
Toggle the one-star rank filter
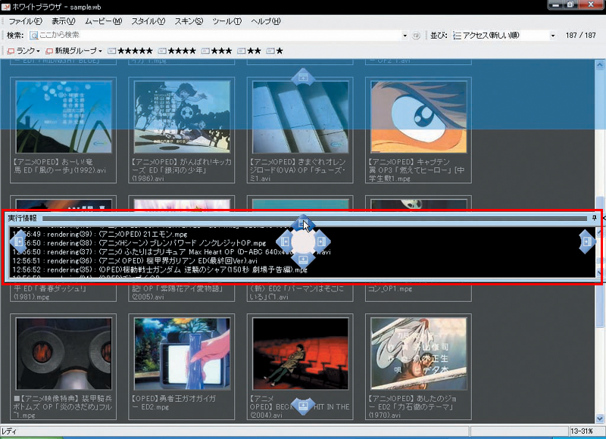[275, 51]
